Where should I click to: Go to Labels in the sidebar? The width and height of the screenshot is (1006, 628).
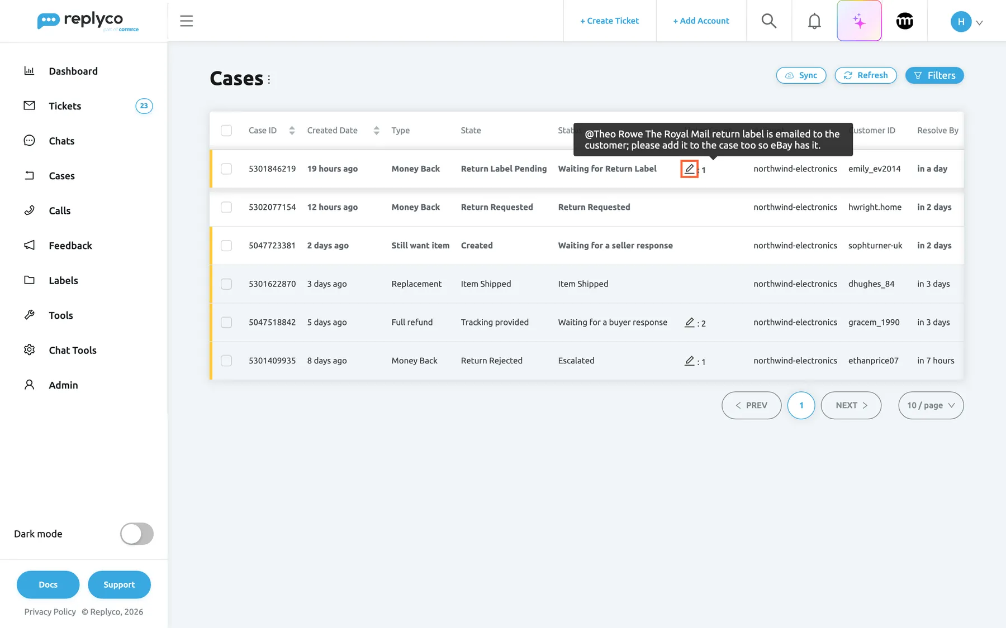point(63,280)
